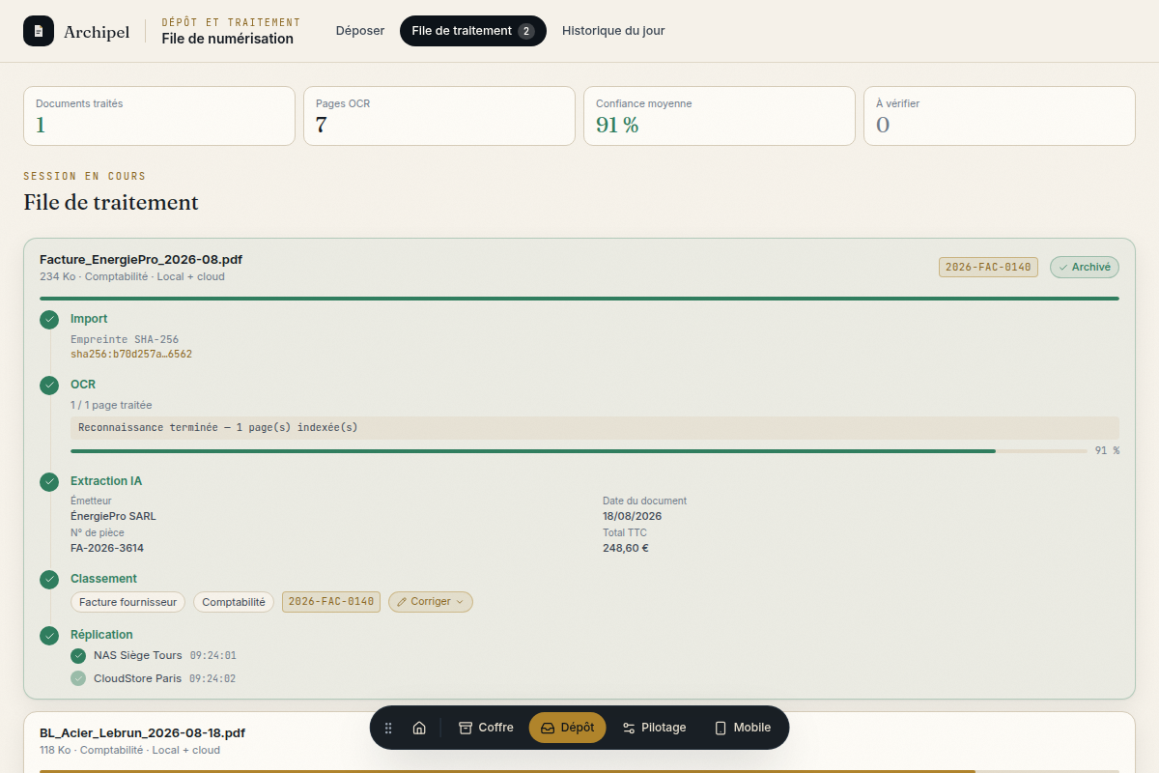Click the Réplication step check icon
The width and height of the screenshot is (1159, 773).
click(x=49, y=636)
